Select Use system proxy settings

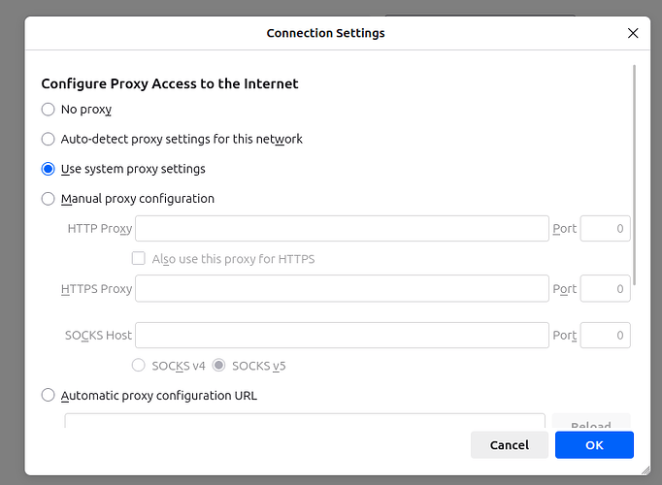pos(49,169)
